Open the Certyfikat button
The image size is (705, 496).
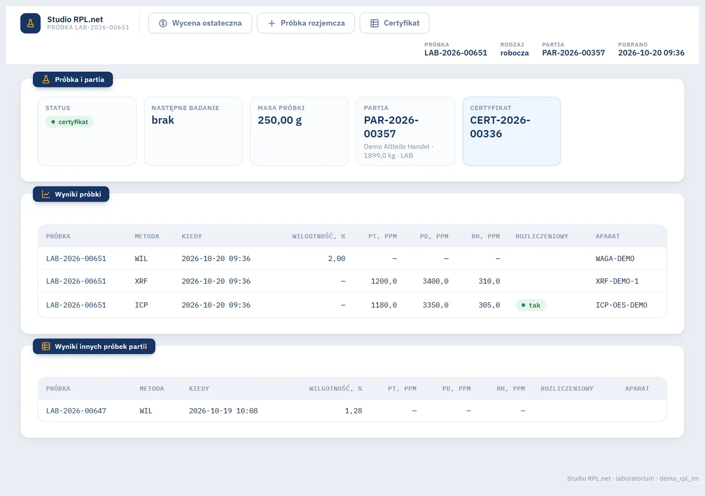tap(394, 23)
